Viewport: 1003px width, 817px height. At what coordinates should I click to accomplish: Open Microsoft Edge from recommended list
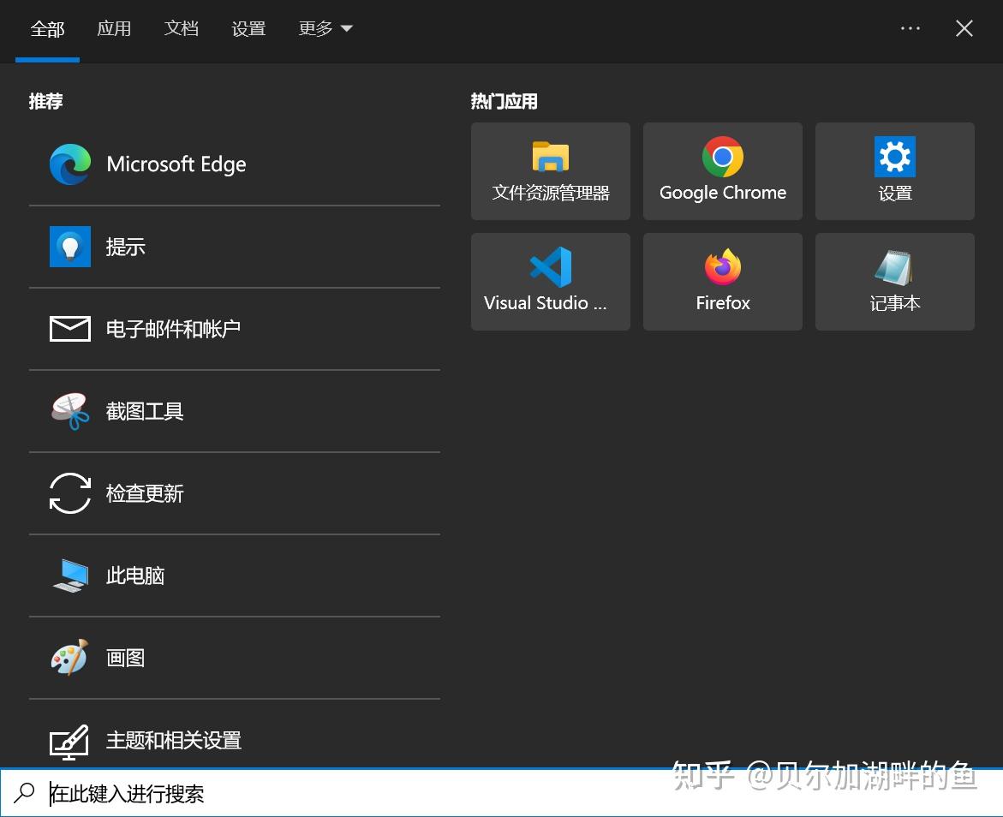pyautogui.click(x=234, y=164)
